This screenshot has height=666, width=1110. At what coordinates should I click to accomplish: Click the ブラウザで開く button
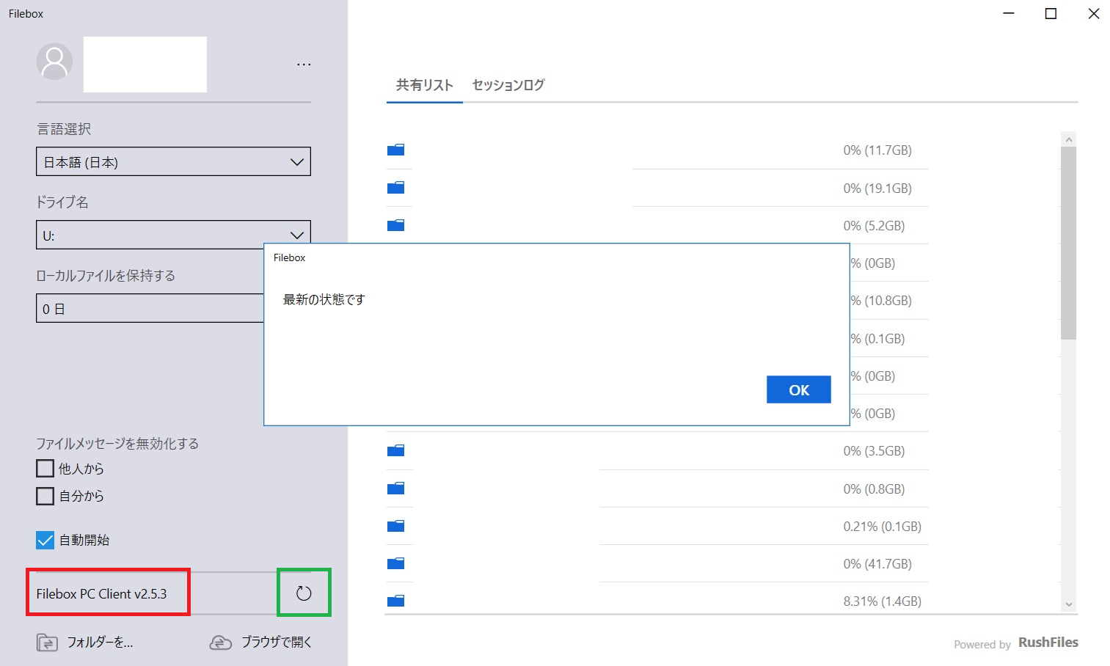[260, 643]
